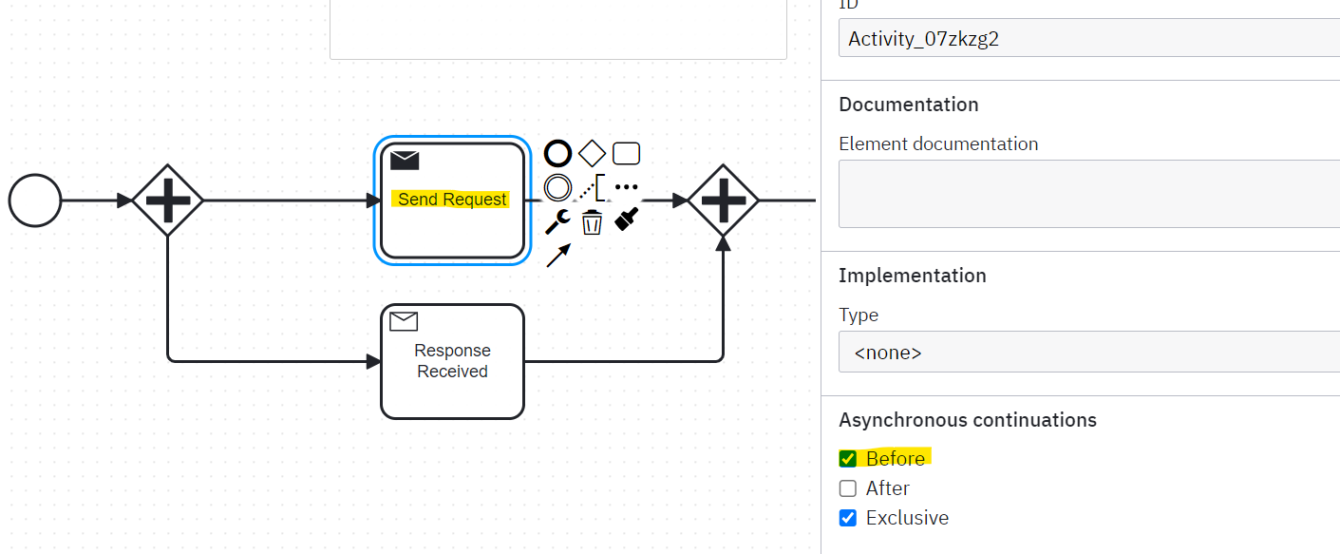Viewport: 1340px width, 554px height.
Task: Collapse the Documentation section header
Action: point(908,105)
